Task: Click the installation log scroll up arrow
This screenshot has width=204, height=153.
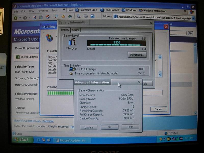Action: tap(160, 57)
